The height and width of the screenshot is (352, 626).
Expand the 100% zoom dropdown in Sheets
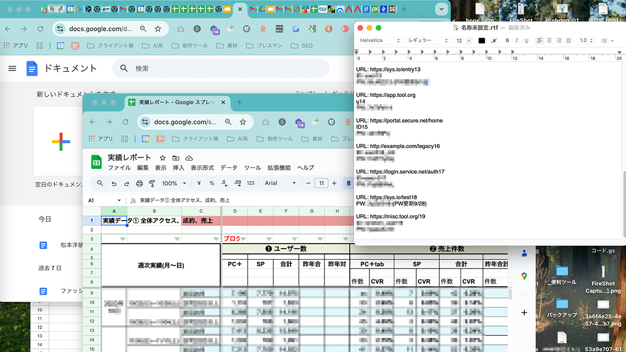174,183
